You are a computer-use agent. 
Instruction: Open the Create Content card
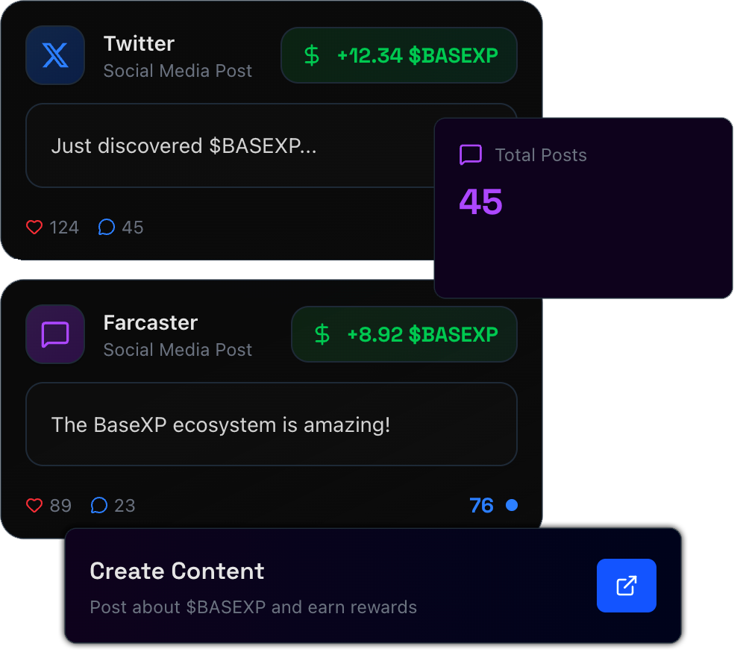click(x=373, y=586)
